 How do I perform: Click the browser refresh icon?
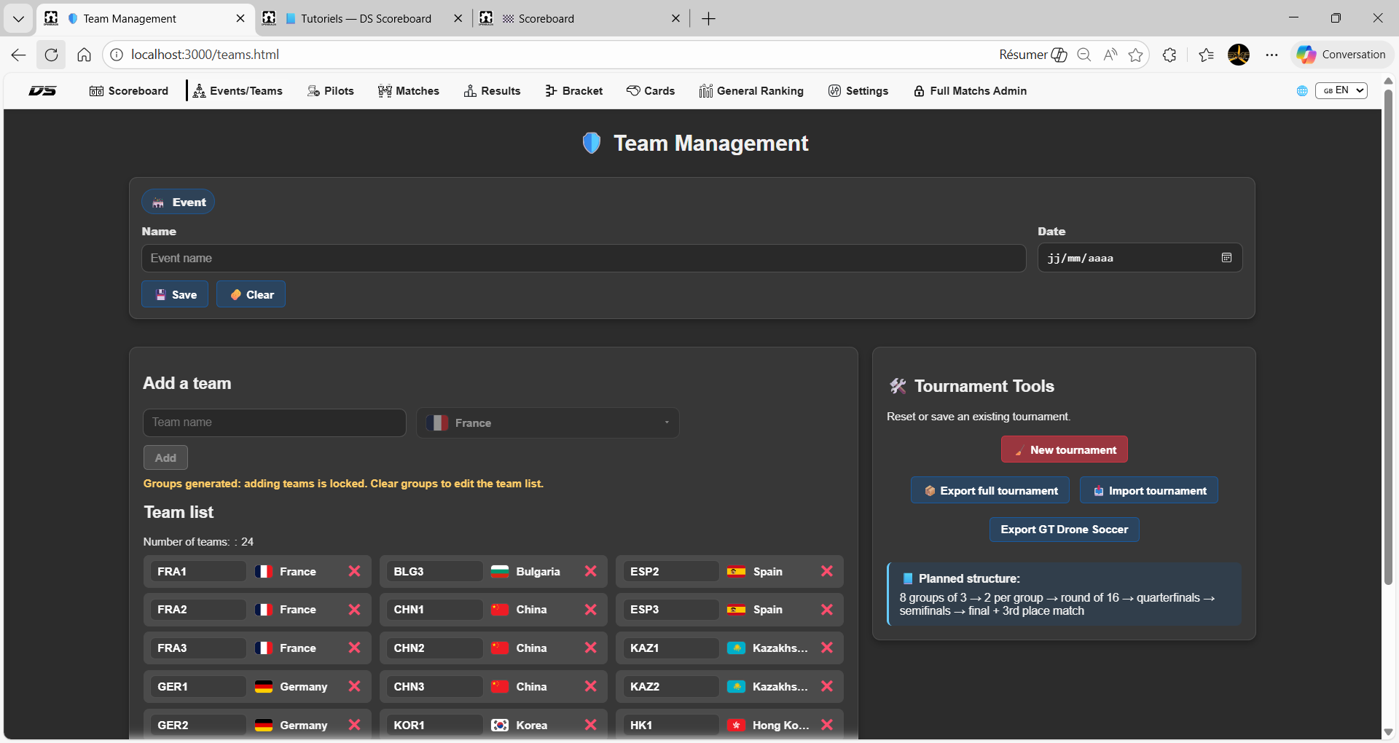coord(51,55)
